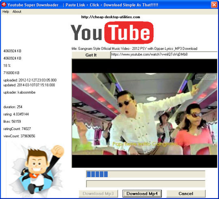Click the 'uploader: kaboomtribe' text
Screen dimensions: 219x199
click(19, 92)
